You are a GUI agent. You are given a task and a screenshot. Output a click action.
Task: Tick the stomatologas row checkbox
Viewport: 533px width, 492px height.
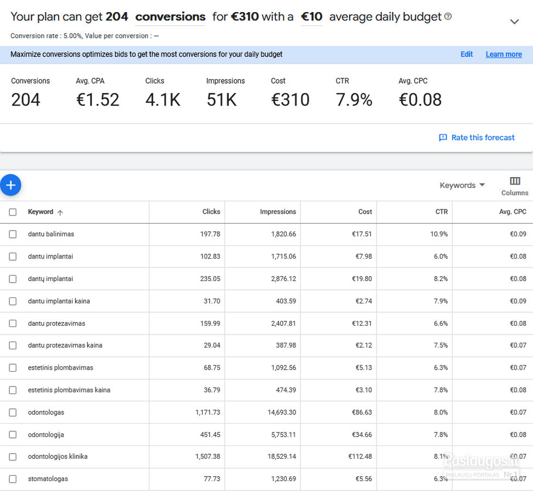13,479
